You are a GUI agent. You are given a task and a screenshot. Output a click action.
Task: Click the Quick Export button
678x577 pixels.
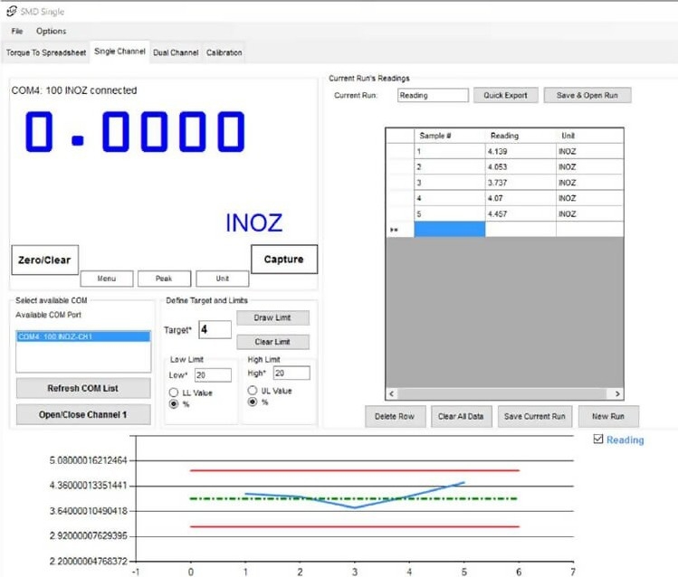click(x=505, y=95)
